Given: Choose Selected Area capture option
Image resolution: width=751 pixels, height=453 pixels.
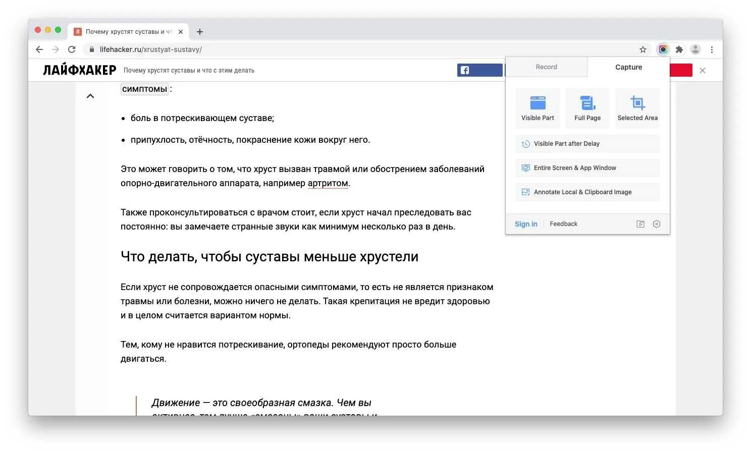Looking at the screenshot, I should pyautogui.click(x=637, y=108).
